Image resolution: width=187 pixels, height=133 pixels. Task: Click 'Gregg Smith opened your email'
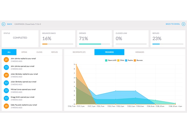point(23,97)
